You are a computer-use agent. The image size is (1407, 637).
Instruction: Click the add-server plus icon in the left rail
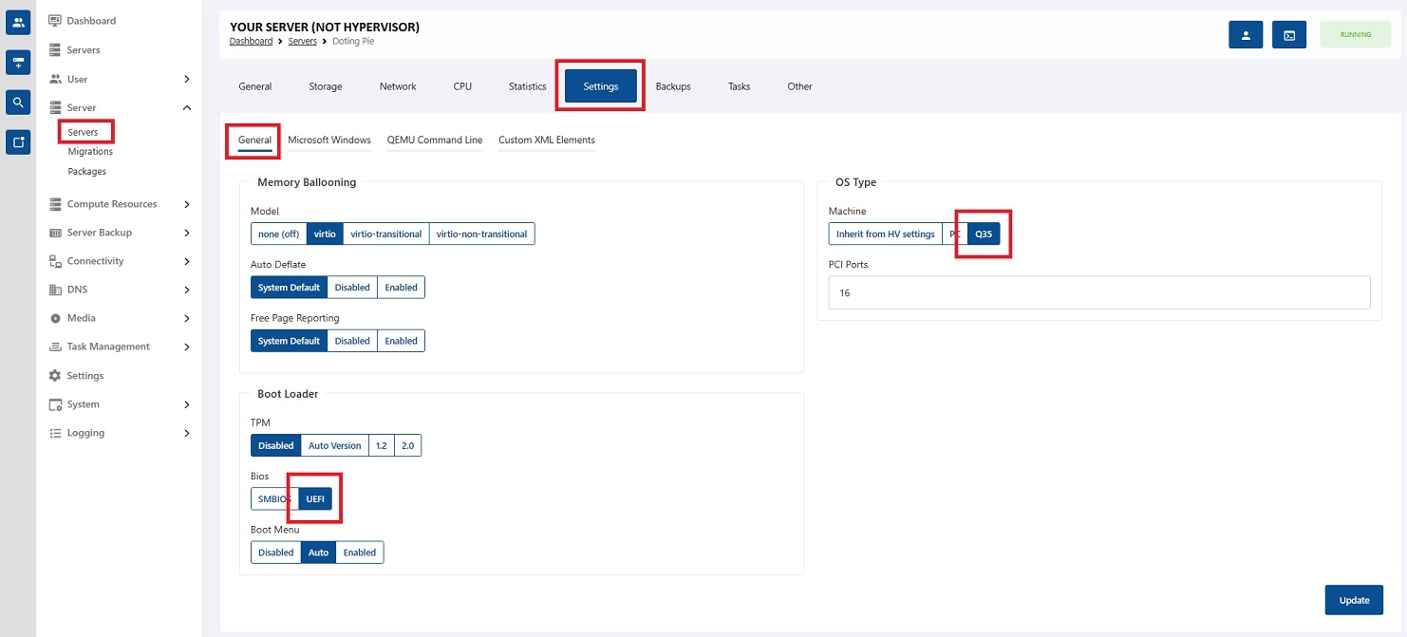tap(18, 62)
